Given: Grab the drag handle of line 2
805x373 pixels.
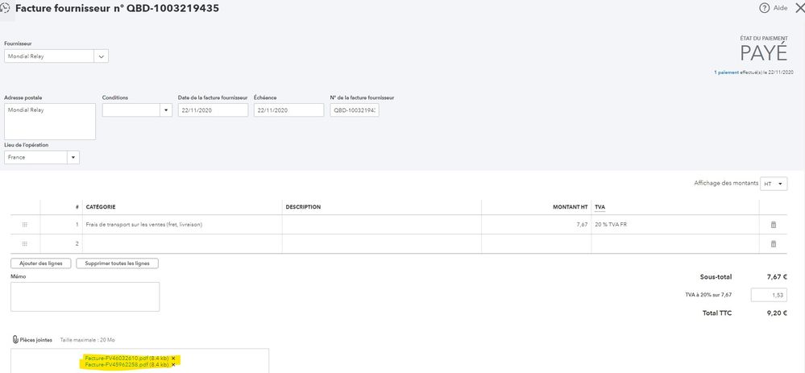Looking at the screenshot, I should coord(25,244).
